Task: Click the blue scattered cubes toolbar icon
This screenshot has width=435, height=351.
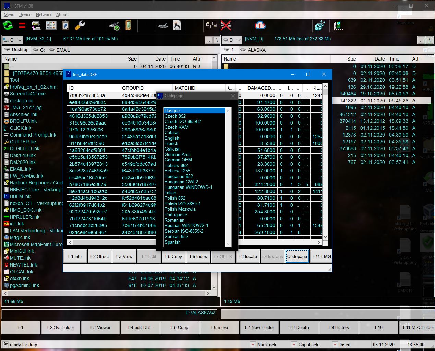Action: (320, 25)
